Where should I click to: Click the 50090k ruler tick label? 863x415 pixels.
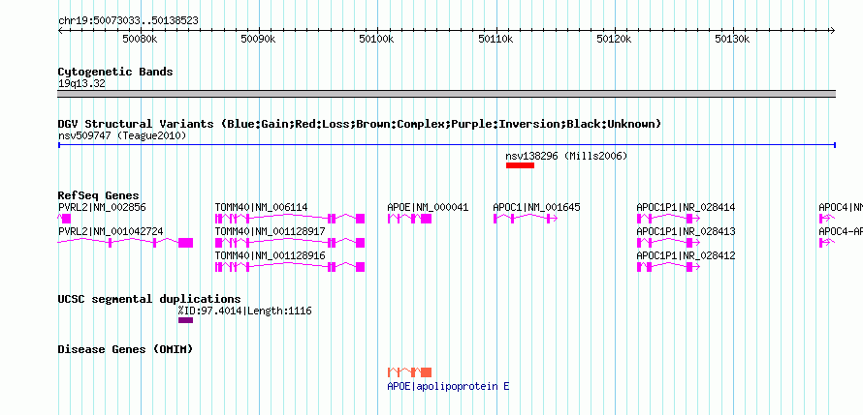coord(258,40)
